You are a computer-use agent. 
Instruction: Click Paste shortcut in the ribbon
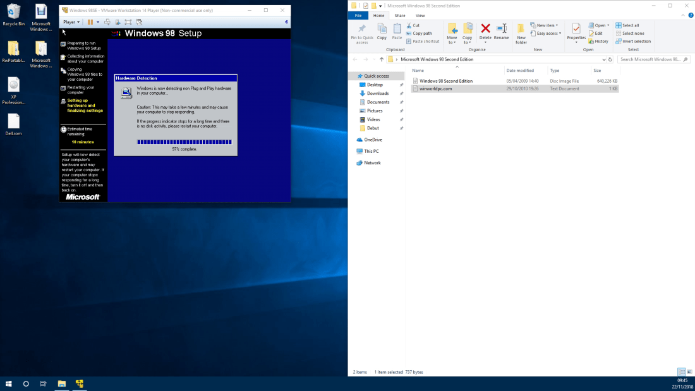coord(423,41)
